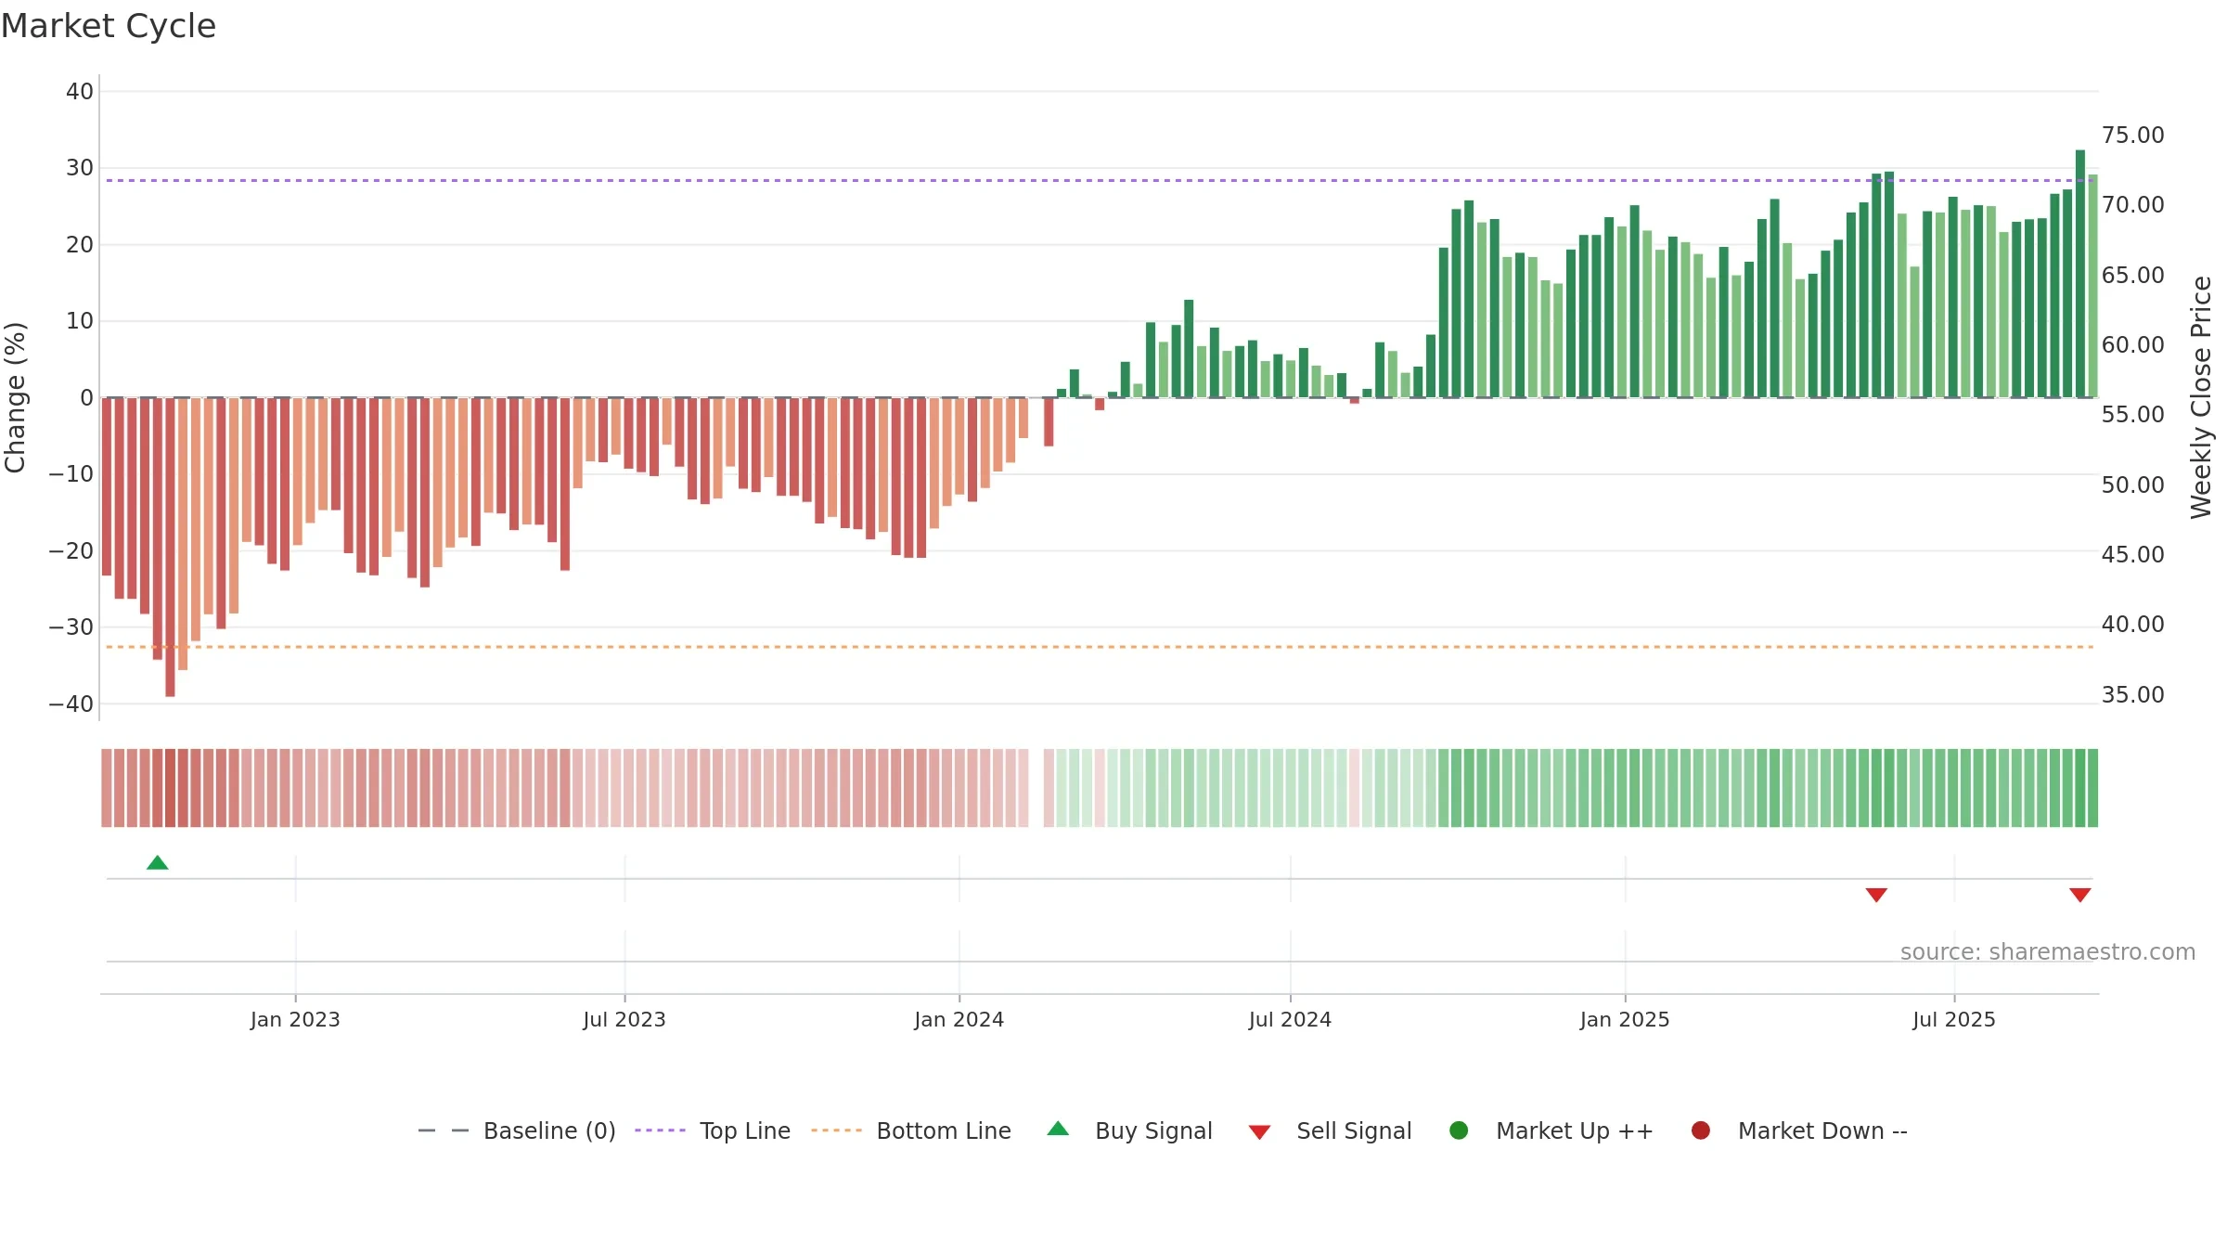Image resolution: width=2227 pixels, height=1253 pixels.
Task: Click the Jan 2023 axis label
Action: (x=295, y=1020)
